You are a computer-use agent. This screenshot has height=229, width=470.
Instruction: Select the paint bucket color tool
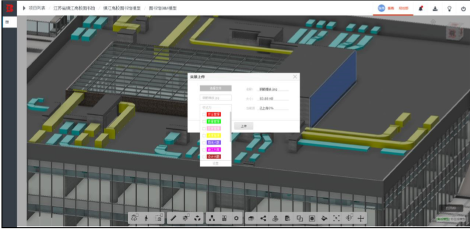(324, 218)
